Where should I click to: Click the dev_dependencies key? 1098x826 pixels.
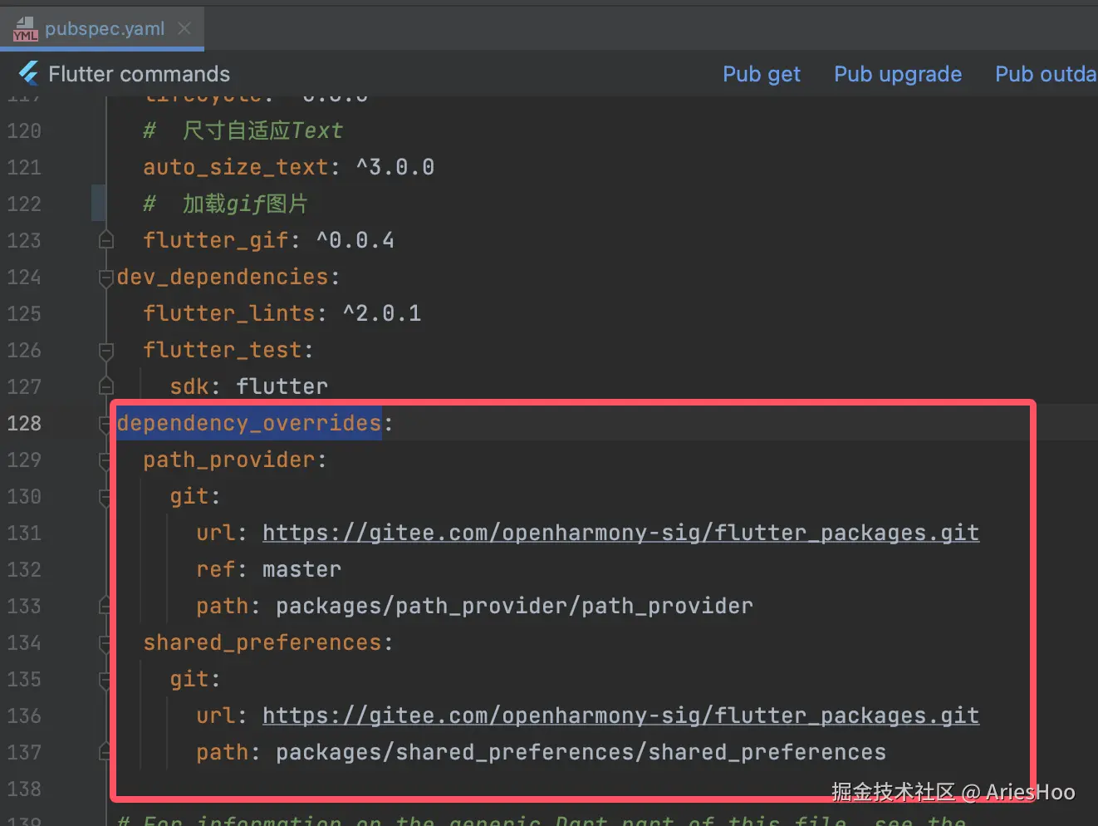coord(223,277)
